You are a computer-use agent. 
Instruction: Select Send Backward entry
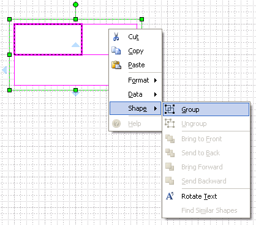(206, 181)
